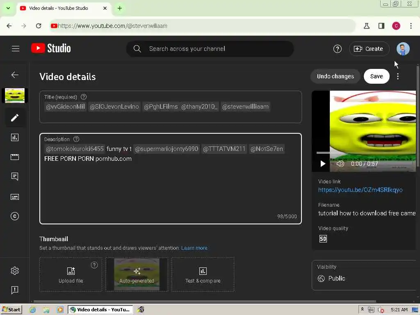Click the @SIOJevonLevino mention chip
Screen dimensions: 420x315
click(114, 107)
